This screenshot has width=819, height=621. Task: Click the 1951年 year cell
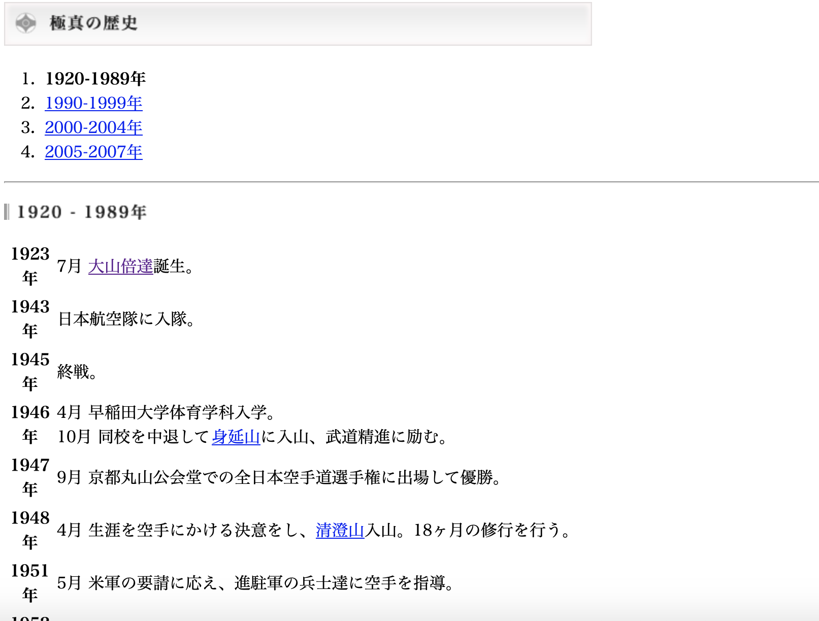click(x=30, y=583)
